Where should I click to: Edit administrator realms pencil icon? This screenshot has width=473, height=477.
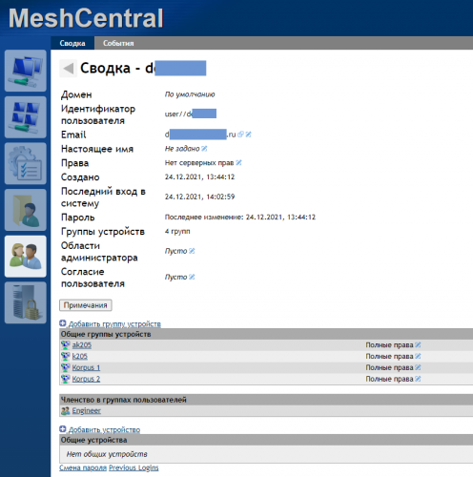(192, 251)
